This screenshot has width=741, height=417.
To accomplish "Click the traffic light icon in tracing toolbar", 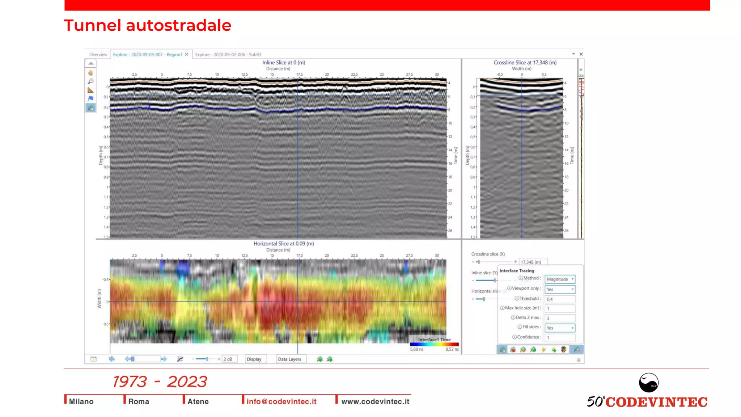I will point(563,349).
